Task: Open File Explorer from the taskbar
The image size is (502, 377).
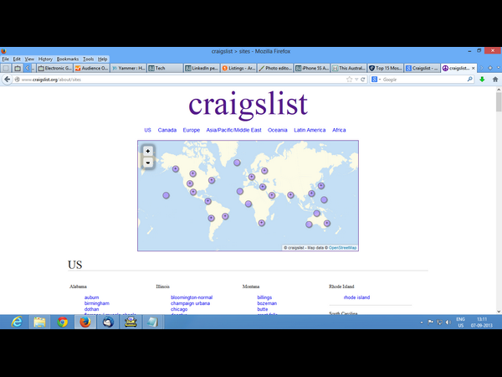Action: 39,322
